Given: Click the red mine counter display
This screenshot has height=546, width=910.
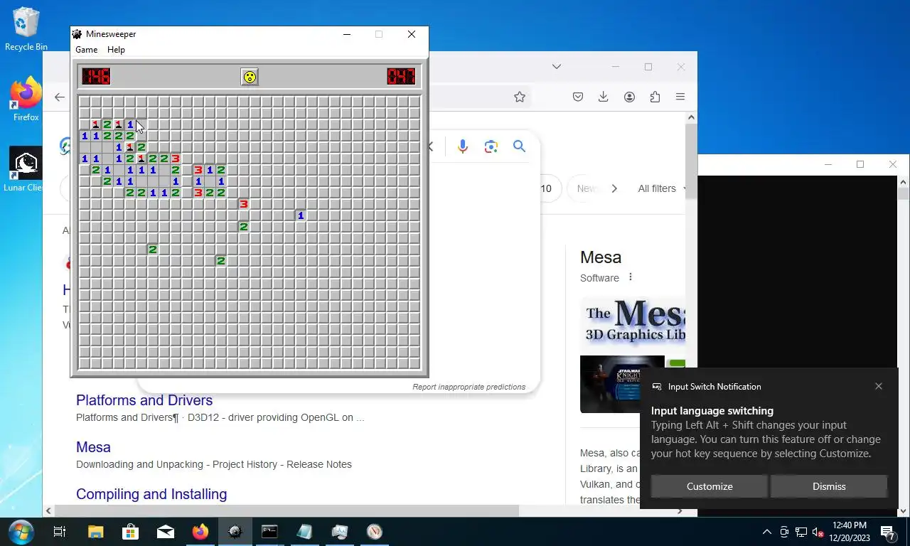Looking at the screenshot, I should tap(96, 76).
